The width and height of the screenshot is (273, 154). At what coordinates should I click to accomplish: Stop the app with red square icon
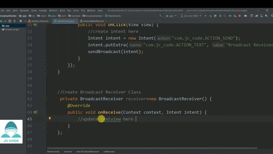point(240,16)
